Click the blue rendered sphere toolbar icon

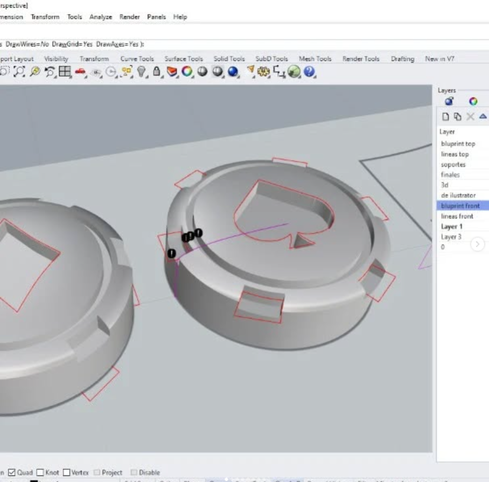(x=233, y=72)
